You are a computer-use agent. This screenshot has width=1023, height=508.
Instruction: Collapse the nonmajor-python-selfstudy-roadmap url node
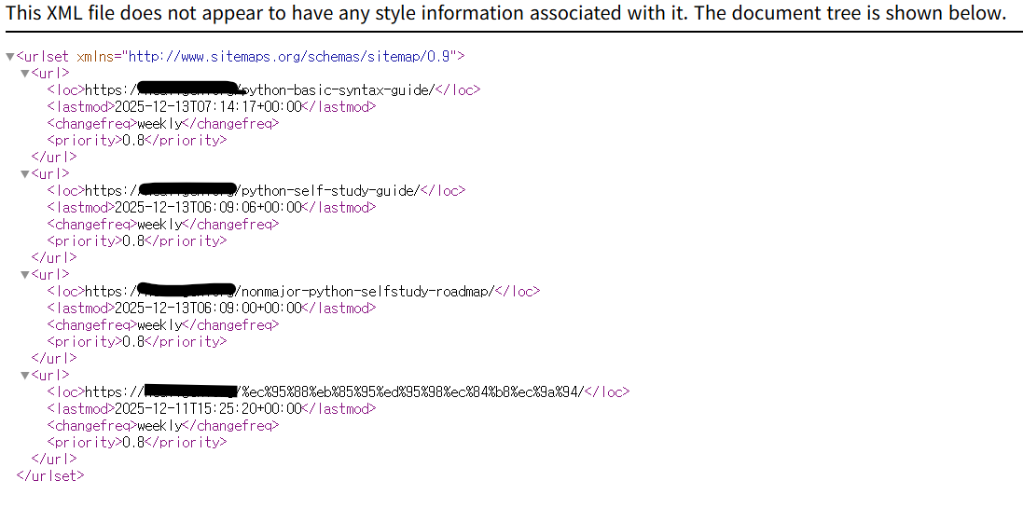tap(25, 275)
